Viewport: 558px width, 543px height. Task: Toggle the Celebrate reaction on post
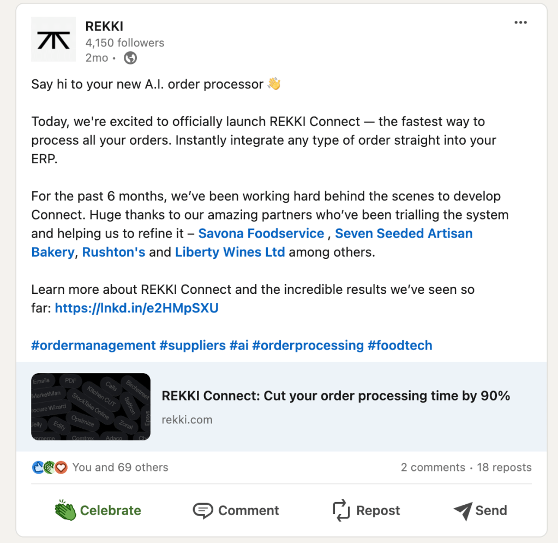98,510
